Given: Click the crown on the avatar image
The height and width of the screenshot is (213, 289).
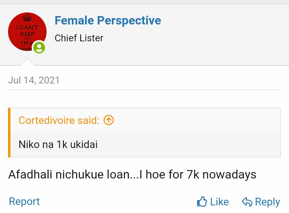Looking at the screenshot, I should pos(27,18).
